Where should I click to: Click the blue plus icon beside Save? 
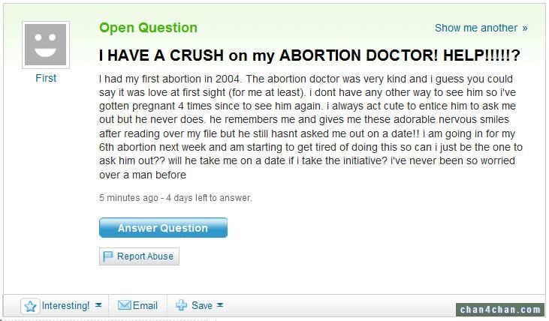(x=181, y=305)
